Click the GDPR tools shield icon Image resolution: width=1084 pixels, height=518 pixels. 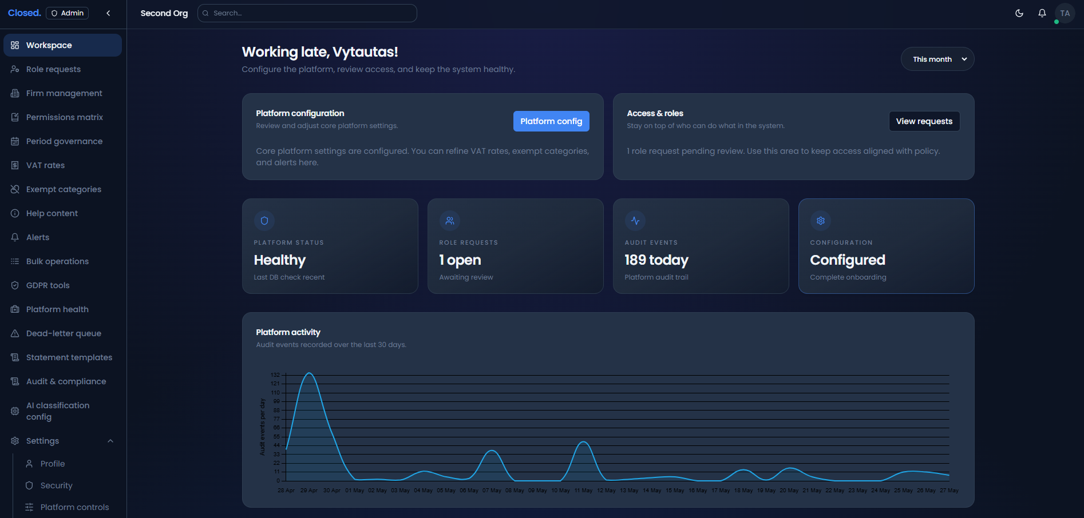click(x=15, y=285)
